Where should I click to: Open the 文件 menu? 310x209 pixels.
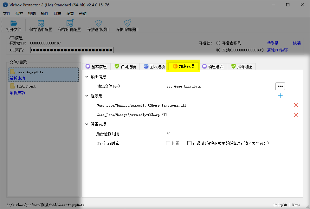pos(7,13)
